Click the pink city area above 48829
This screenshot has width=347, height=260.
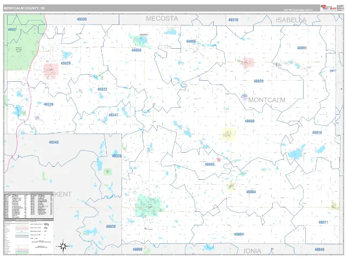pyautogui.click(x=248, y=63)
